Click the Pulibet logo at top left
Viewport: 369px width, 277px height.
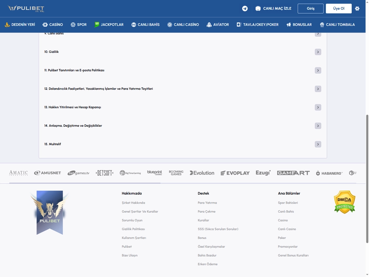click(26, 8)
